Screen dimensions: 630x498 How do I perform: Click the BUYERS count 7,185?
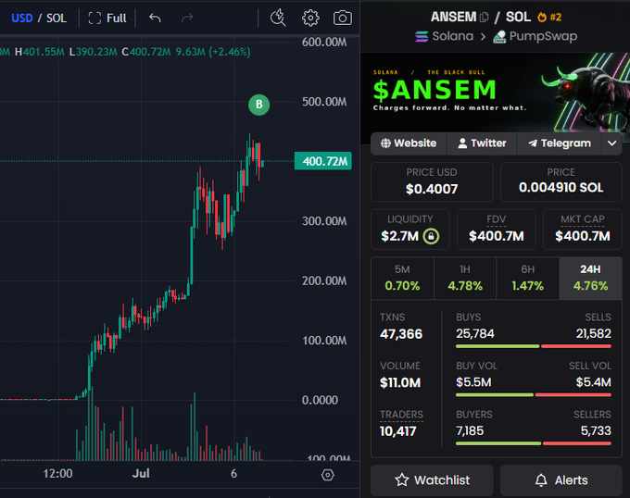pos(470,431)
